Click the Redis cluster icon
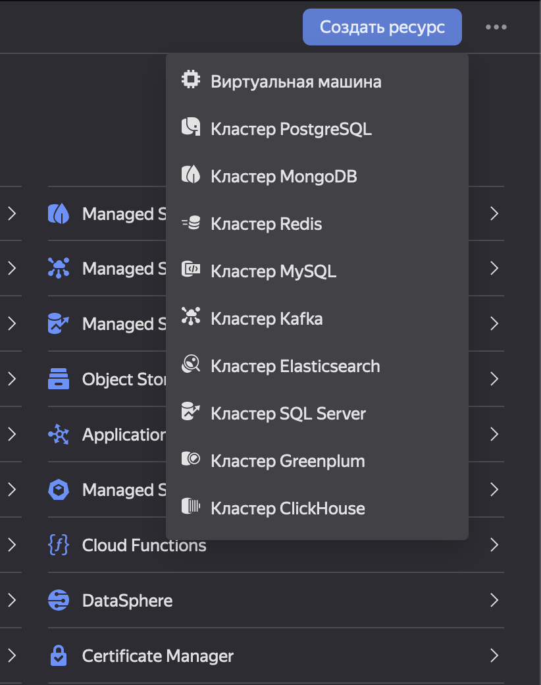Viewport: 541px width, 685px height. (191, 224)
